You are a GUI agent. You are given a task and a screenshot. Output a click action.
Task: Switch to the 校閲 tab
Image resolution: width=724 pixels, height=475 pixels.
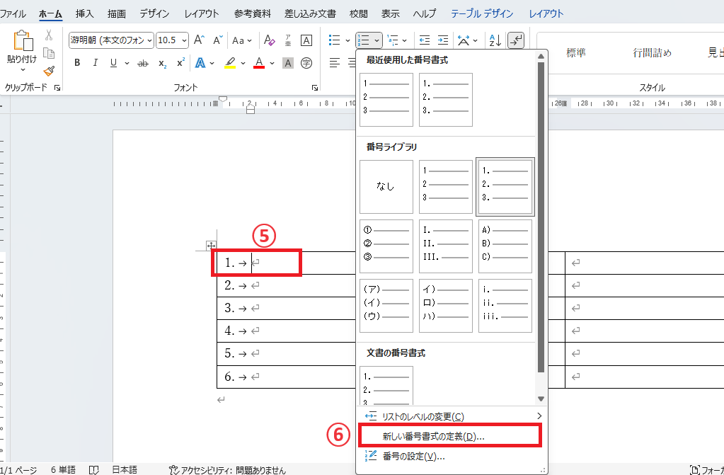pyautogui.click(x=358, y=14)
